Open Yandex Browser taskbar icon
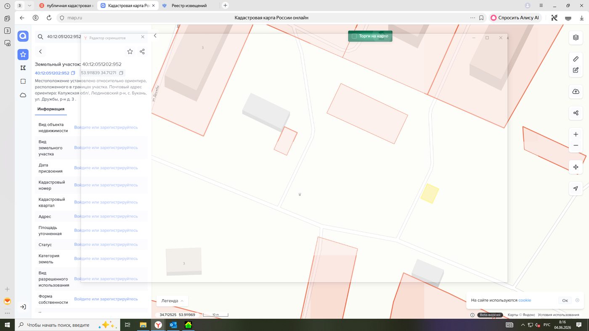Image resolution: width=589 pixels, height=331 pixels. [x=158, y=325]
